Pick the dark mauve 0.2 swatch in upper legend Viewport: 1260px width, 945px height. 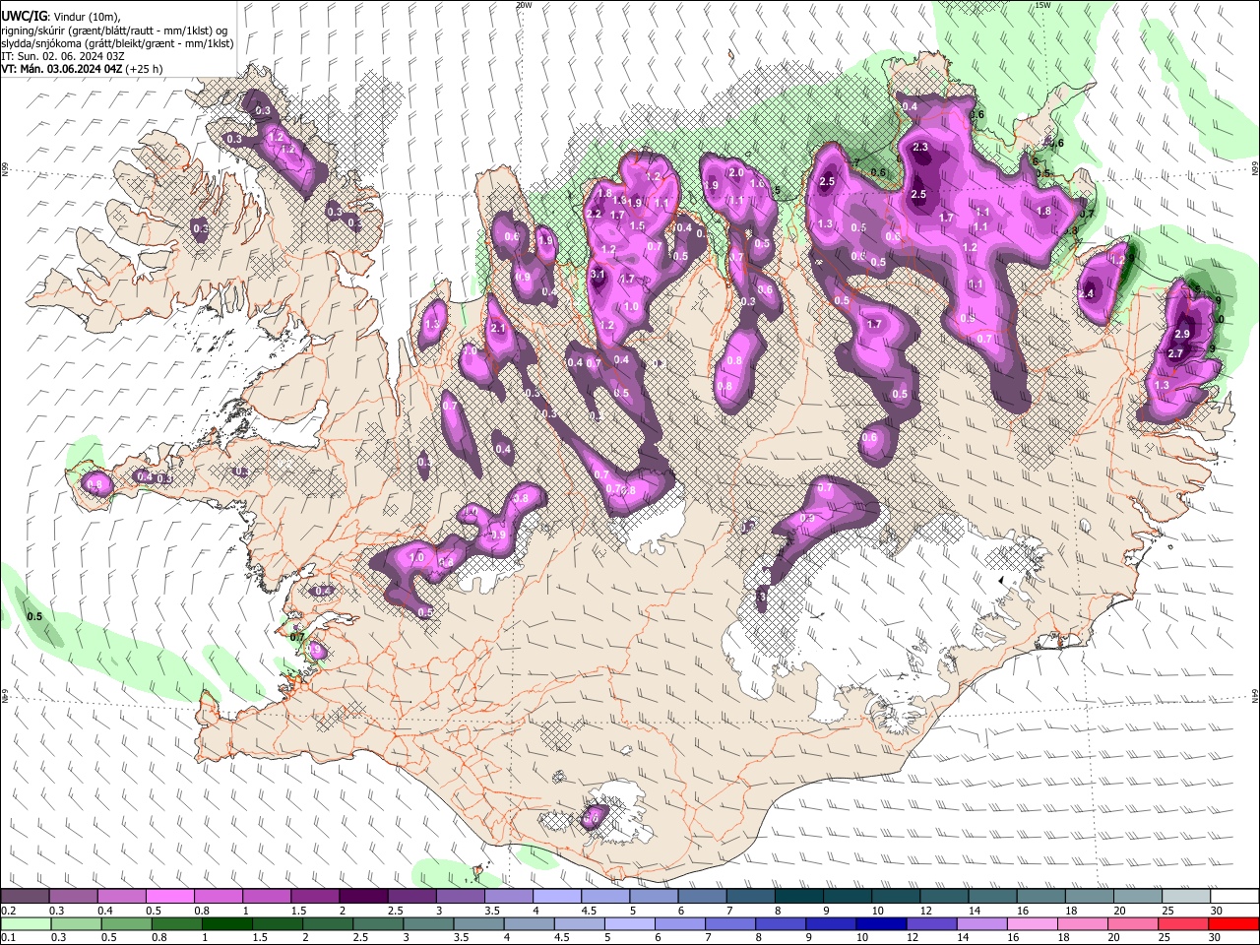25,897
